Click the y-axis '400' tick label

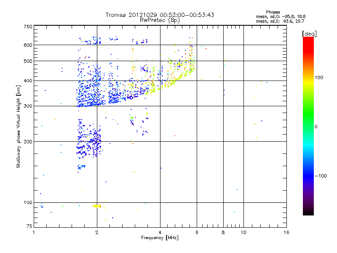point(28,81)
